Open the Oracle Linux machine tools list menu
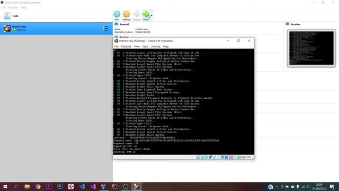This screenshot has height=191, width=339. click(105, 28)
